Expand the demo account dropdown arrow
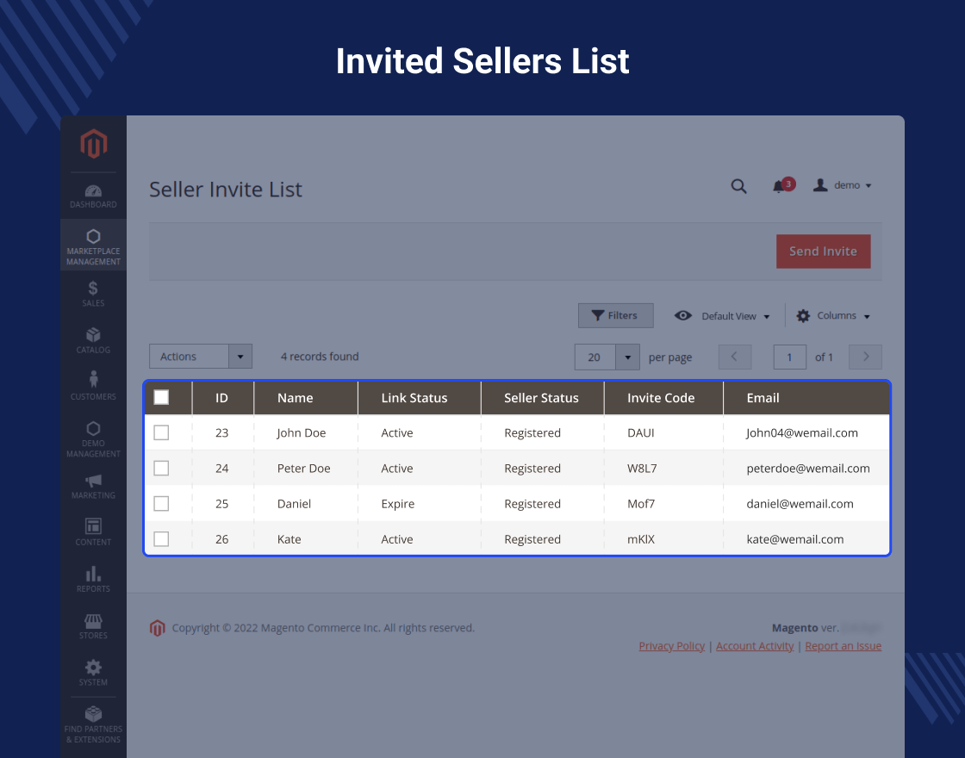Screen dimensions: 965x758 click(x=868, y=186)
